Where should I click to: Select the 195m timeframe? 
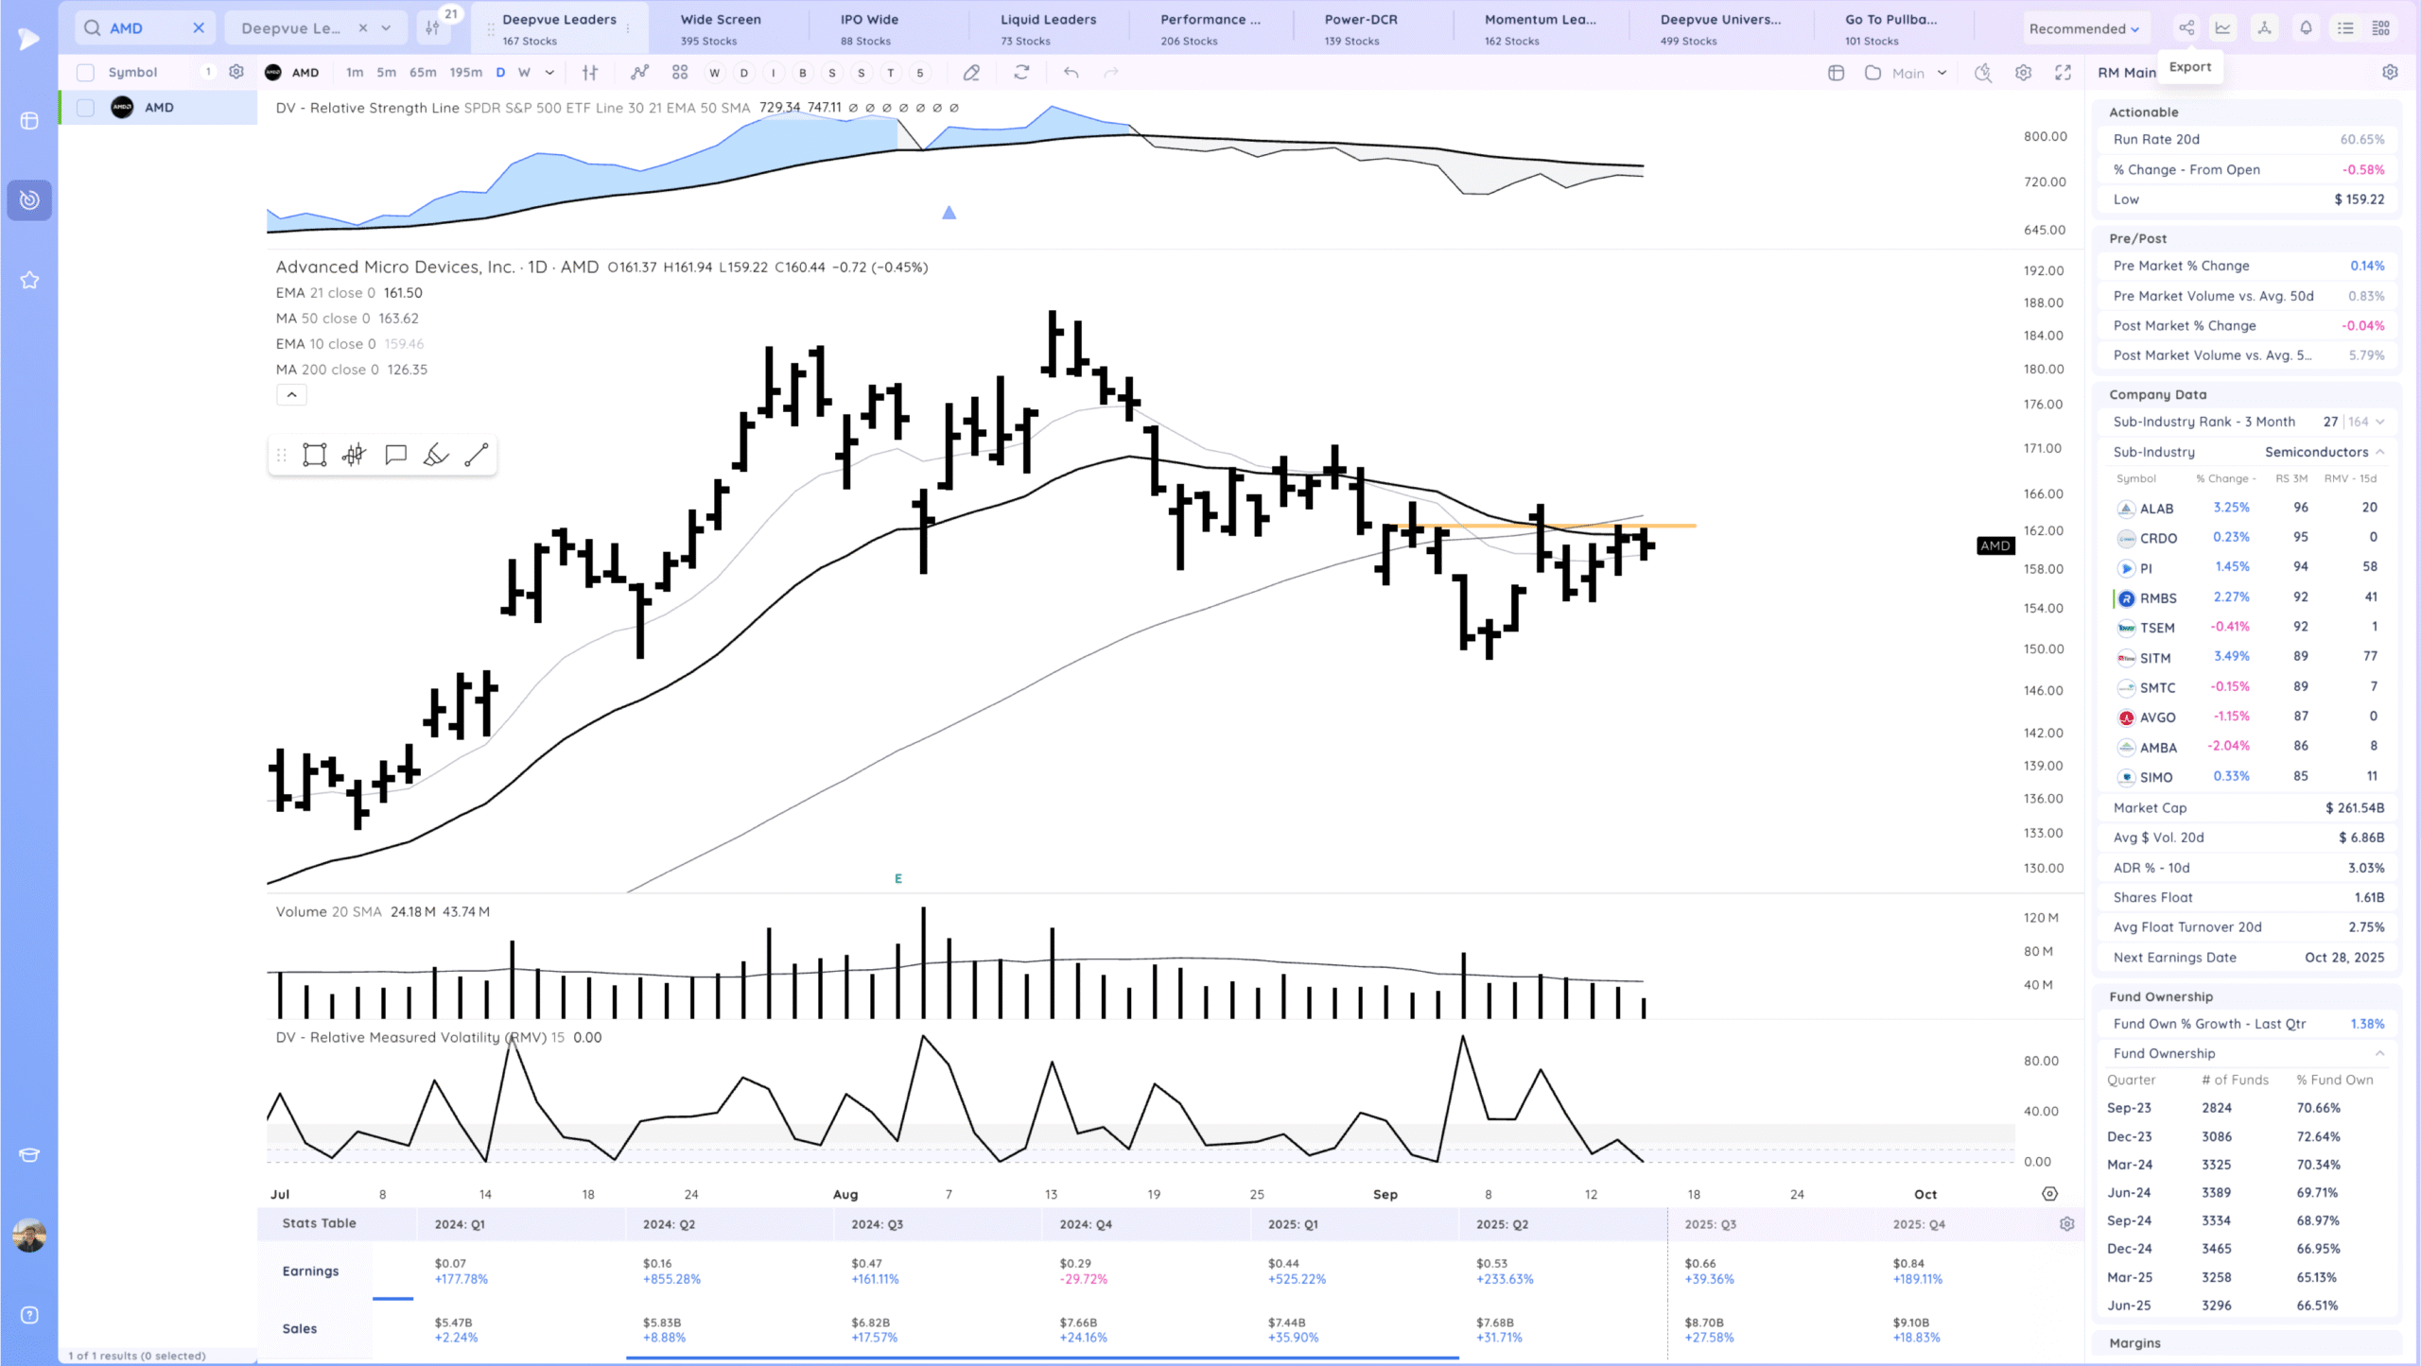coord(465,73)
